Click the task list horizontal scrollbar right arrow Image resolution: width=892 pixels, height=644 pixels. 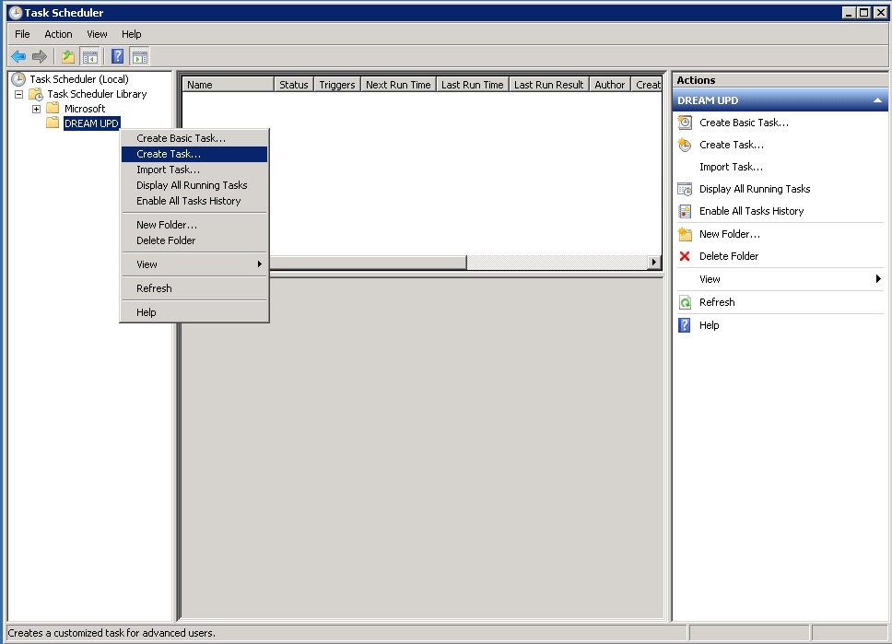pyautogui.click(x=654, y=263)
